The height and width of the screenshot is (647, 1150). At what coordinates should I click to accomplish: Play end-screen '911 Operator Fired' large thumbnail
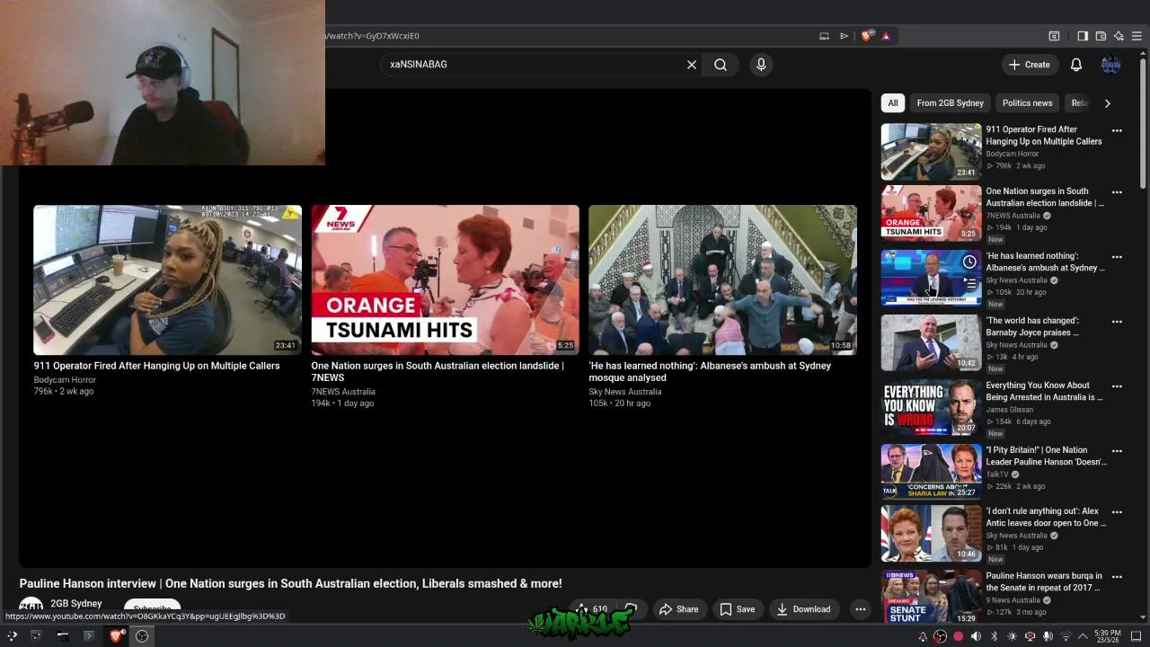click(167, 279)
